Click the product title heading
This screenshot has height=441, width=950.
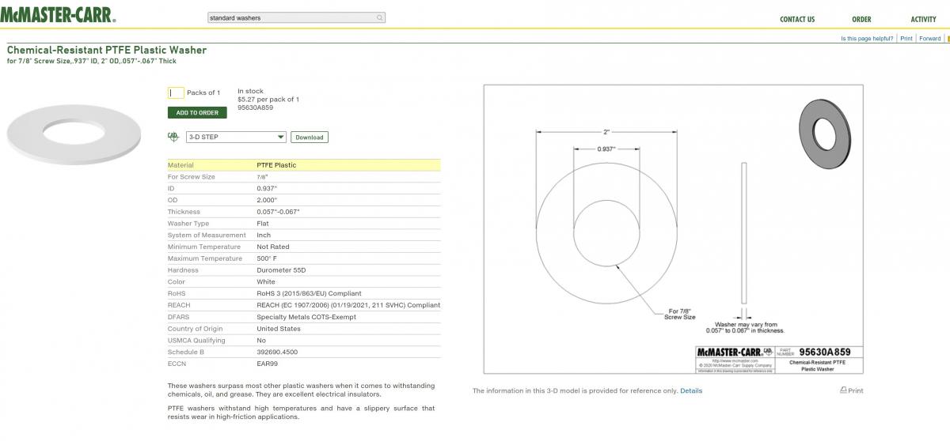click(x=107, y=50)
